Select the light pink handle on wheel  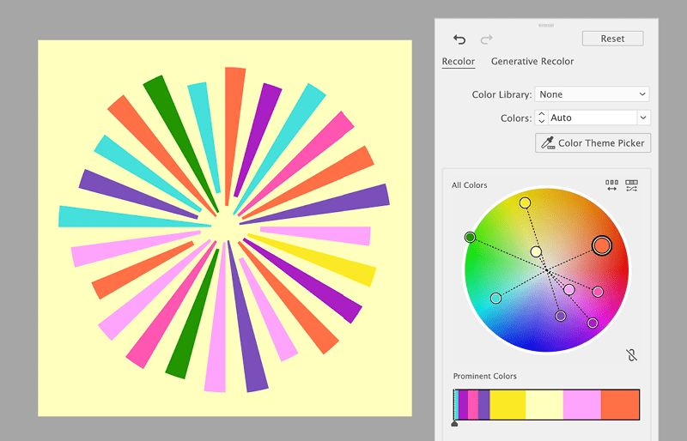(568, 289)
